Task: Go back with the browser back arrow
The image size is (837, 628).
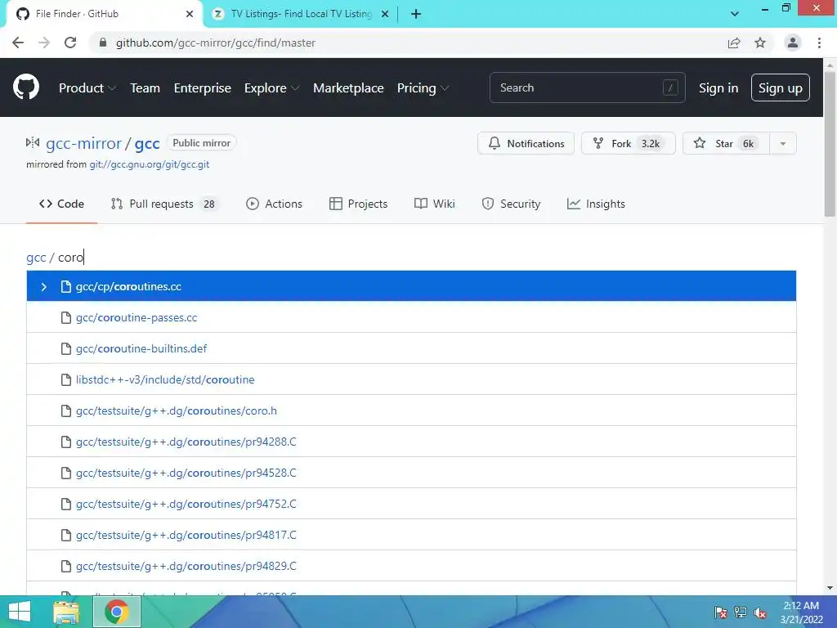Action: point(18,43)
